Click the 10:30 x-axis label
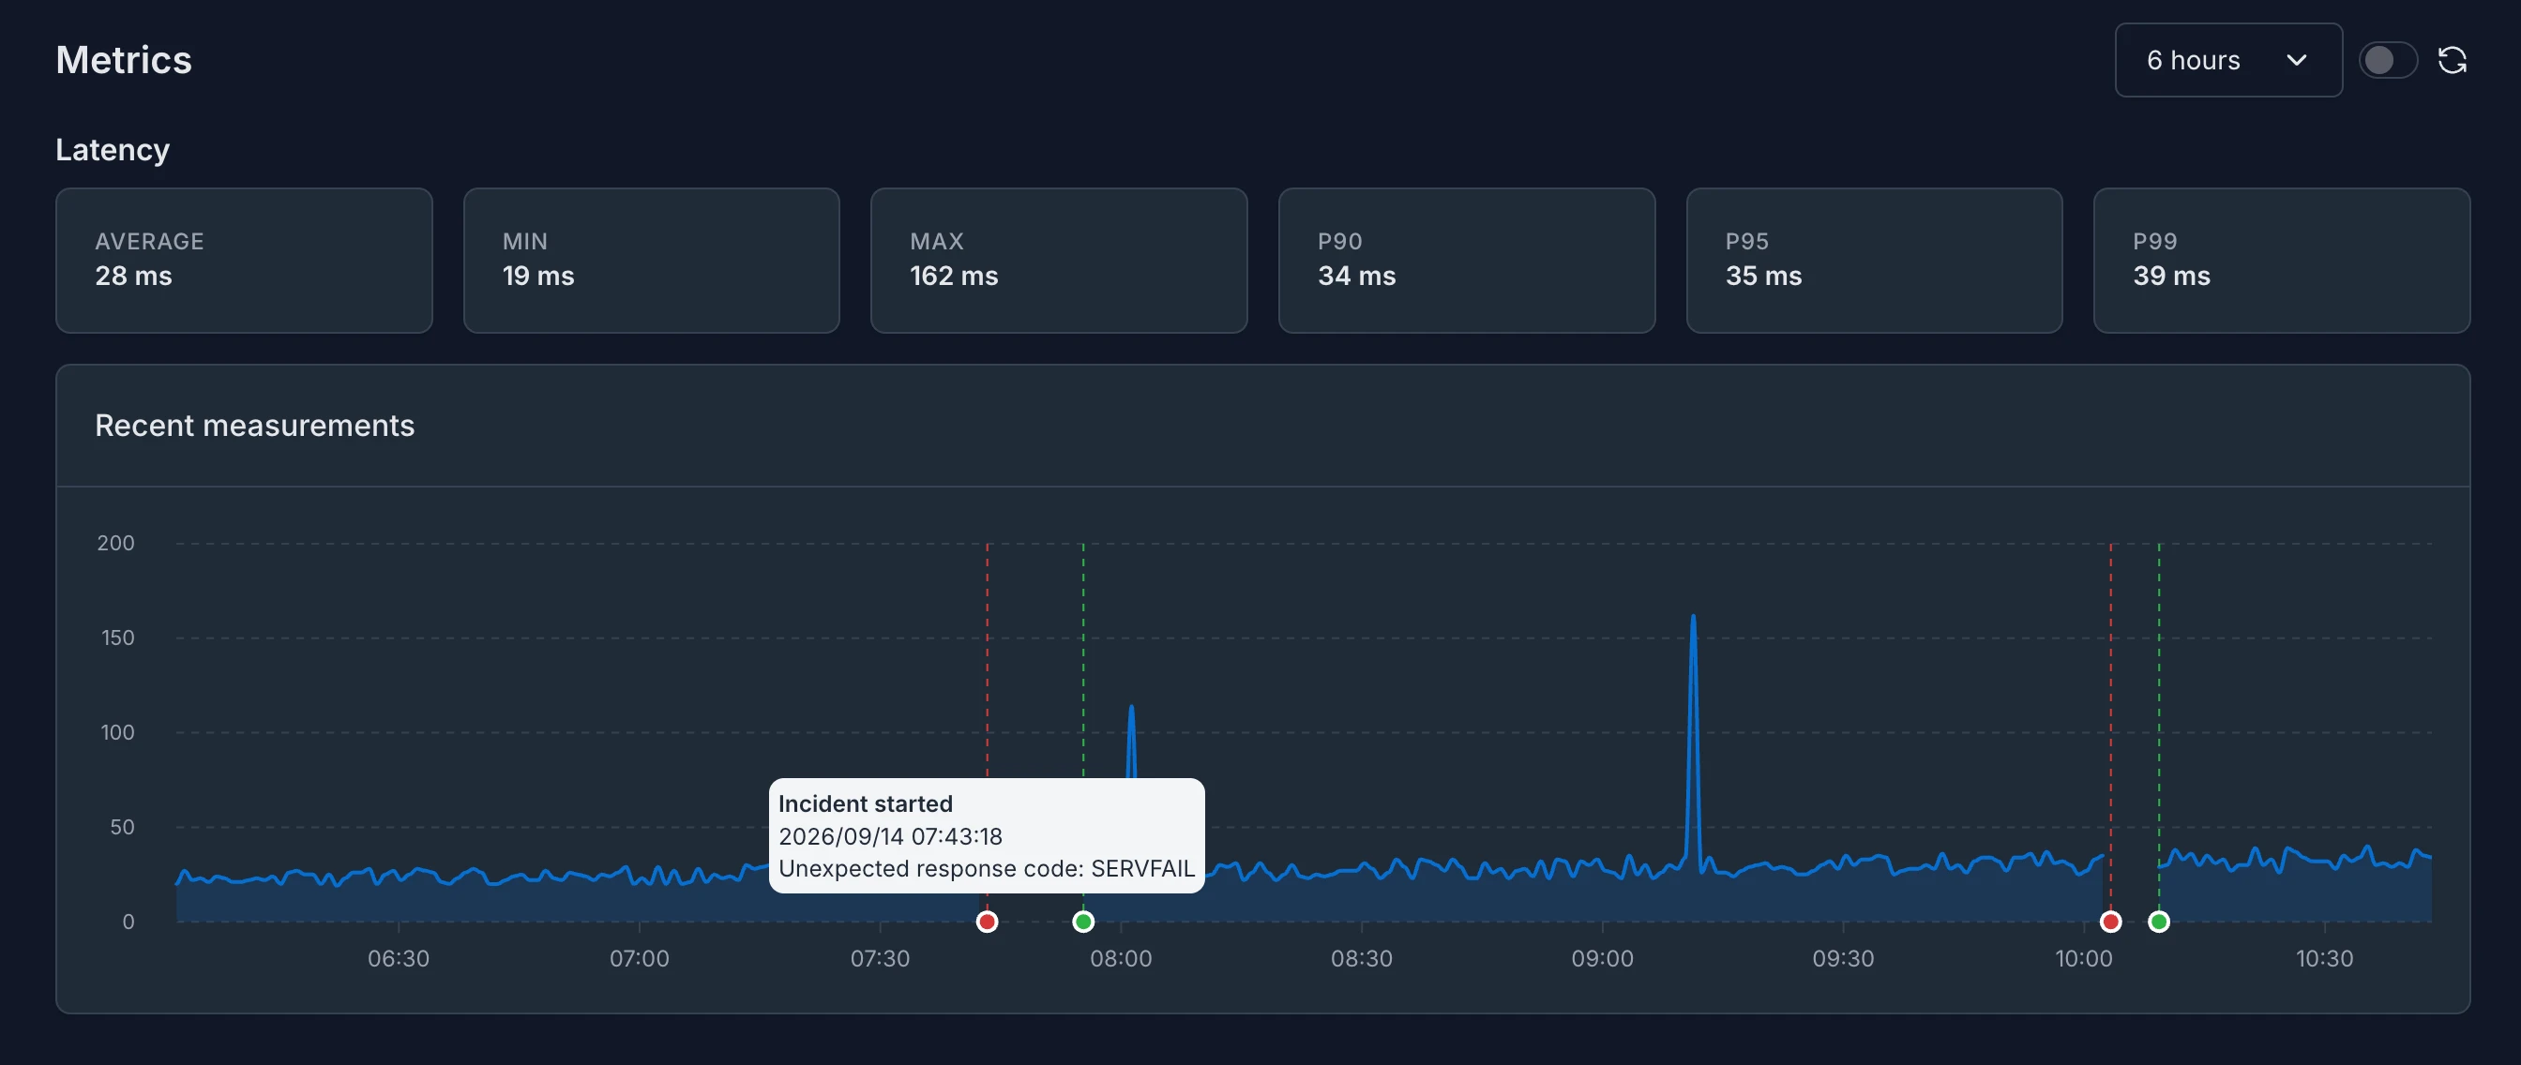 tap(2324, 958)
